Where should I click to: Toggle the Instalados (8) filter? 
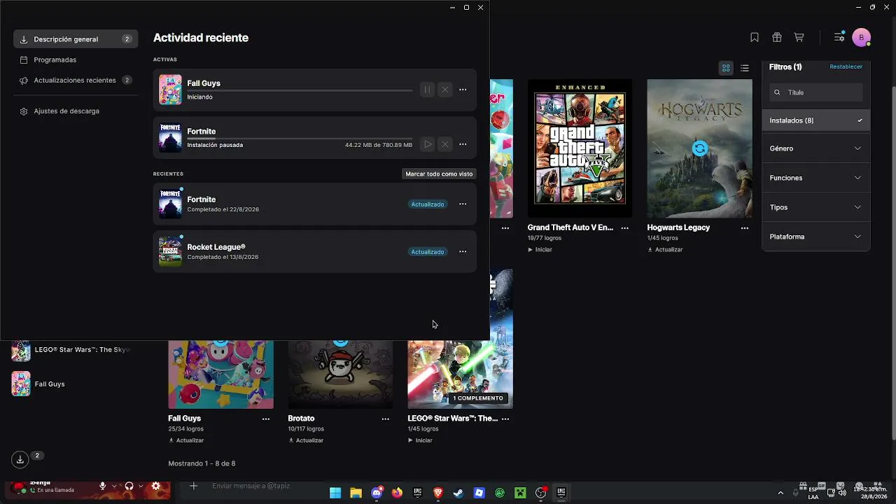(x=816, y=120)
